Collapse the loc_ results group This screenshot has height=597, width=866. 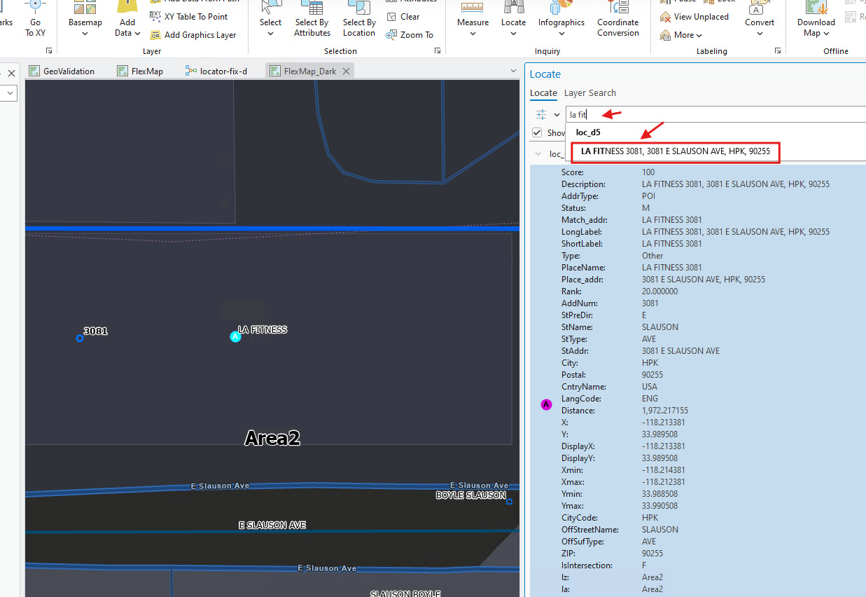538,153
